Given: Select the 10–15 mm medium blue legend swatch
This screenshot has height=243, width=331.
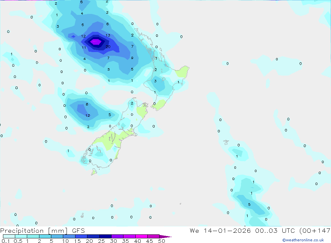Looking at the screenshot, I should tap(69, 236).
